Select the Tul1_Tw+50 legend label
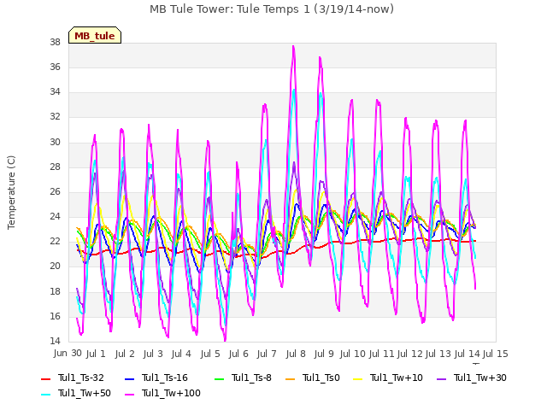 [x=85, y=393]
